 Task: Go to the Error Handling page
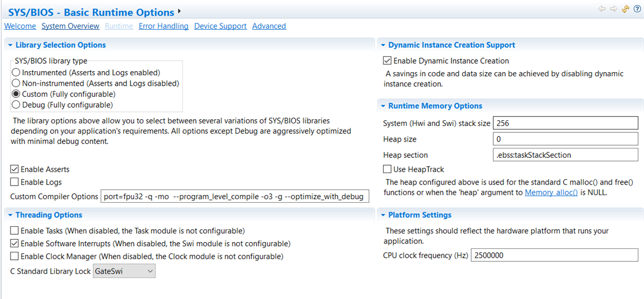[x=163, y=26]
